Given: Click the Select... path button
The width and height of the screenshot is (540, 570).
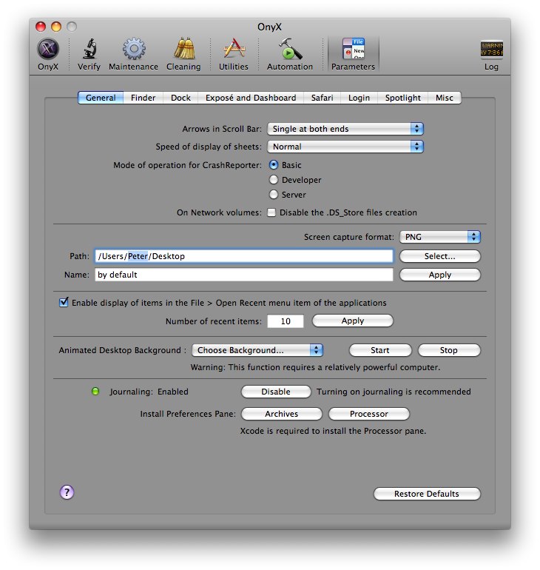Looking at the screenshot, I should pyautogui.click(x=440, y=256).
